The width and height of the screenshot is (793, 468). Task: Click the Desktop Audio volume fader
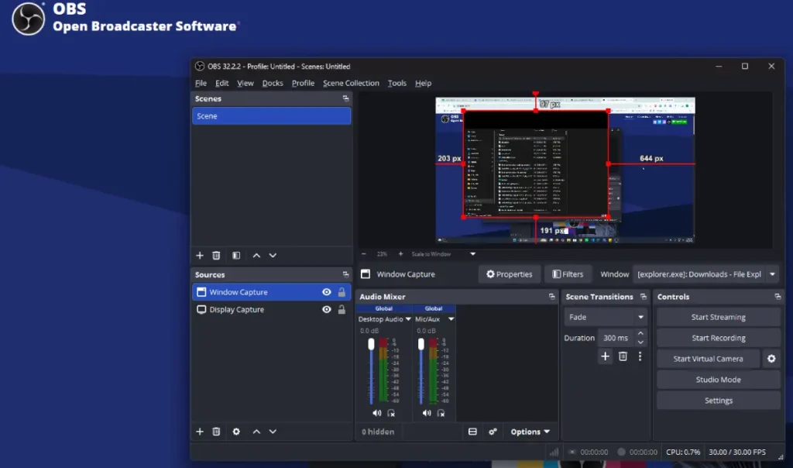point(371,344)
